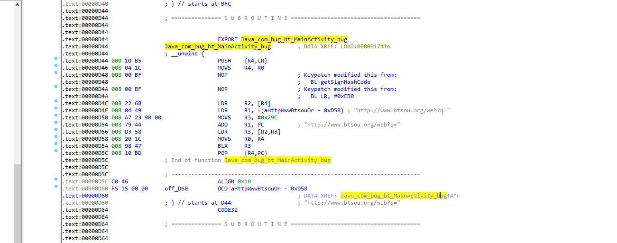617x243 pixels.
Task: Follow the LOAD:00000174 data xref link
Action: pos(366,46)
